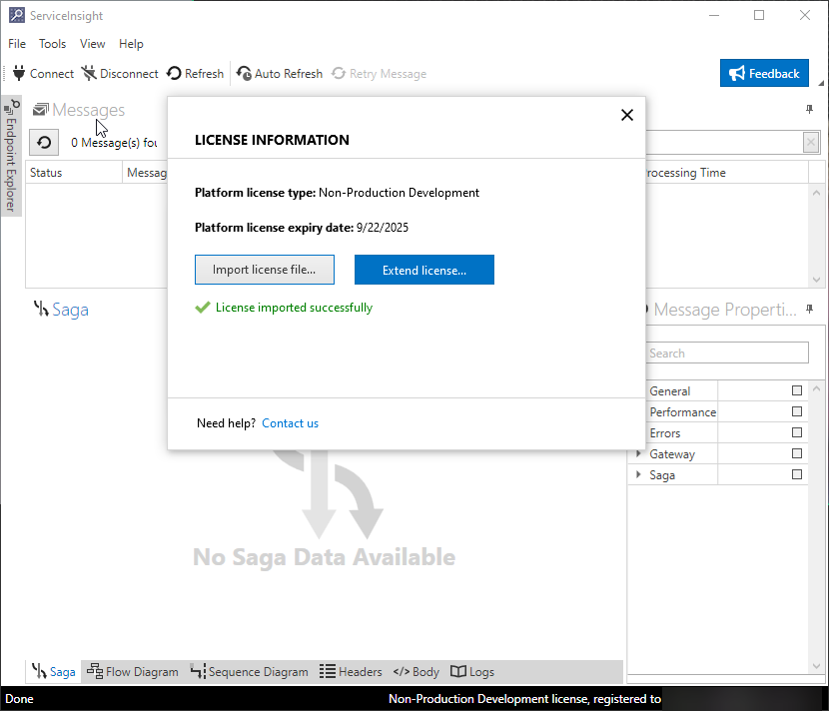Expand the Saga property group
Screen dimensions: 829x711
tap(639, 475)
